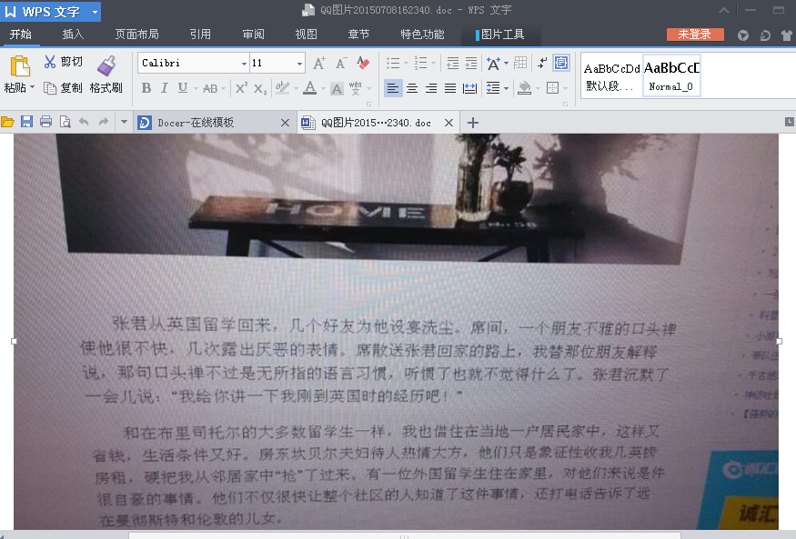Enable center text alignment

[x=412, y=88]
